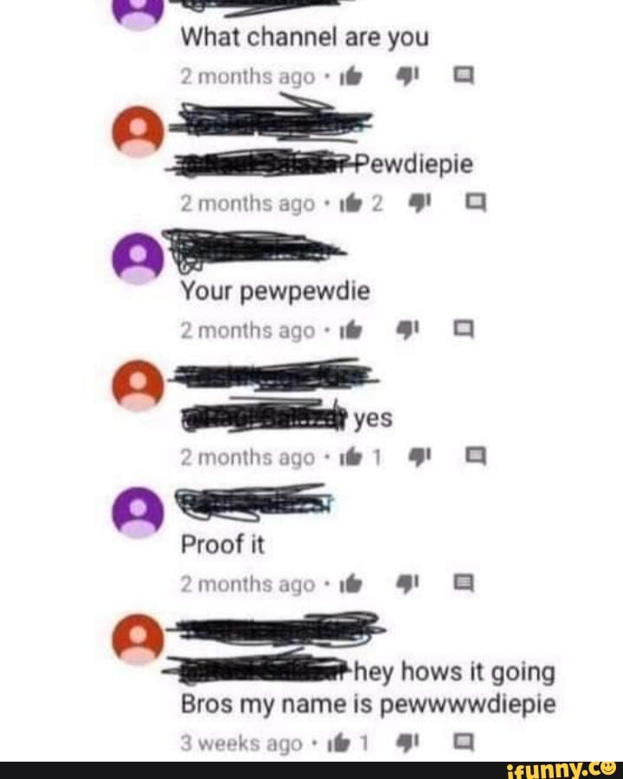Reply to the "What channel are you" comment

pos(464,76)
